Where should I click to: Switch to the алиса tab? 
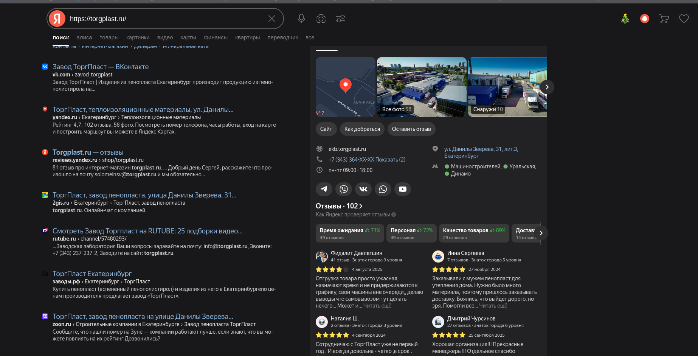coord(84,37)
